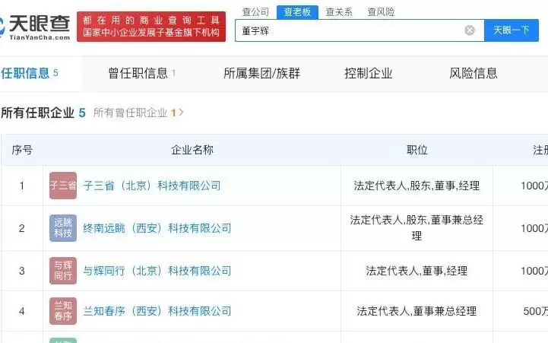Clear the search box with X icon
548x343 pixels.
pos(470,30)
